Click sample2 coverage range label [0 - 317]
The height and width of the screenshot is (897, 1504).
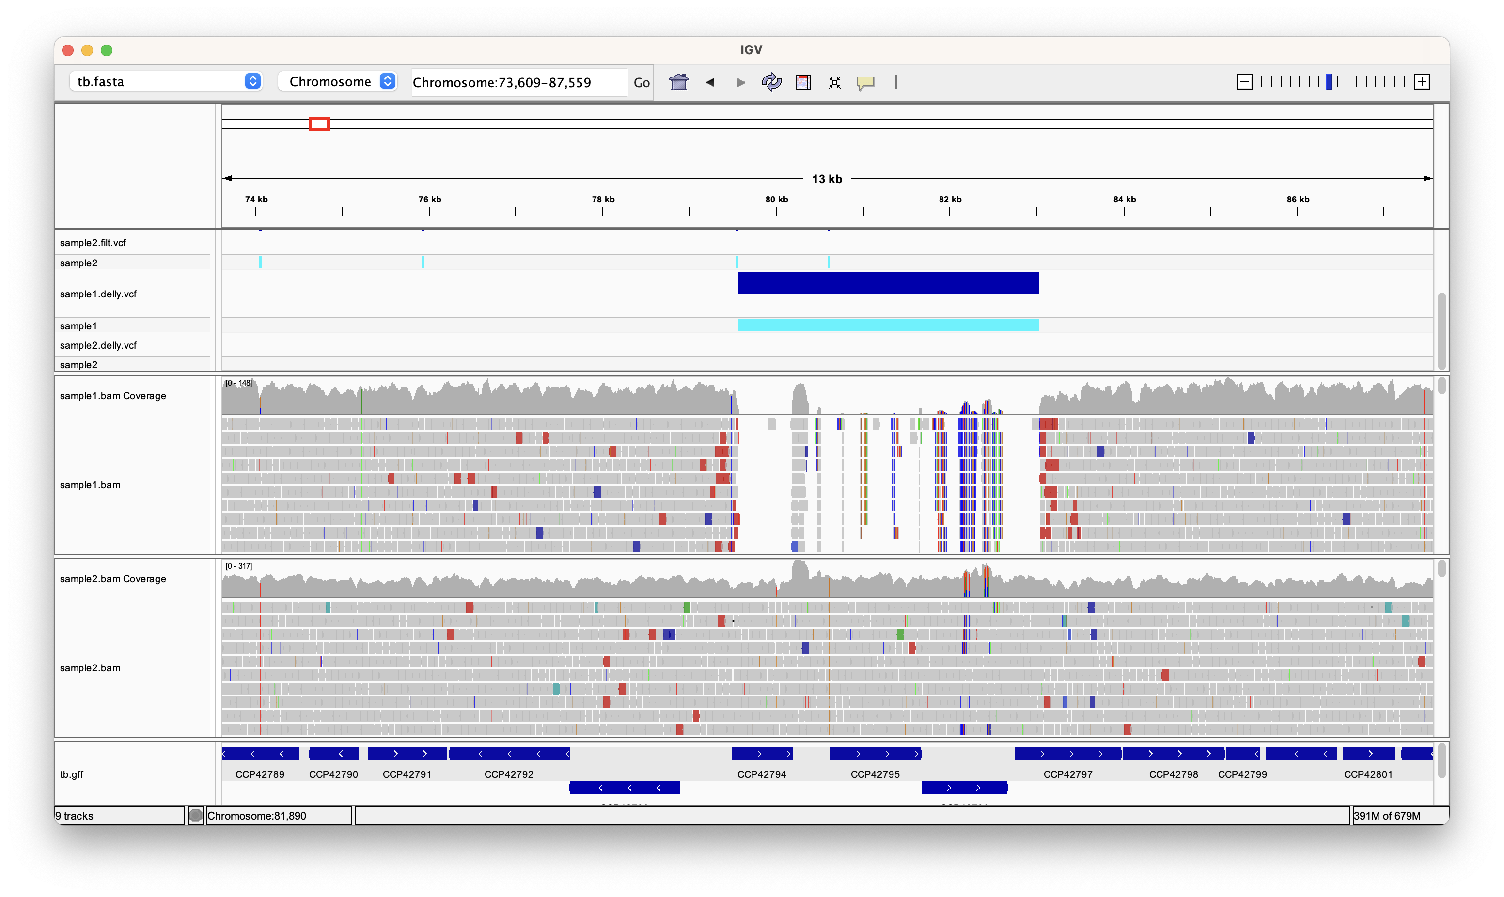239,566
